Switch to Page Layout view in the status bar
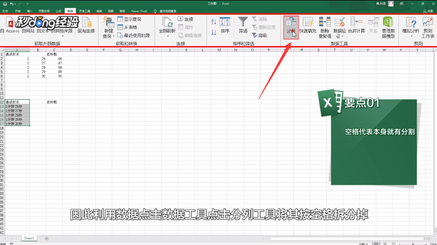The image size is (437, 245). 385,243
